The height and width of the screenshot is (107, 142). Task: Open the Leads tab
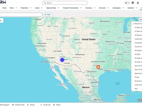(37, 8)
